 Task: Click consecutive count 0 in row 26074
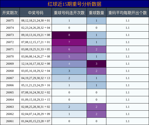pos(69,28)
